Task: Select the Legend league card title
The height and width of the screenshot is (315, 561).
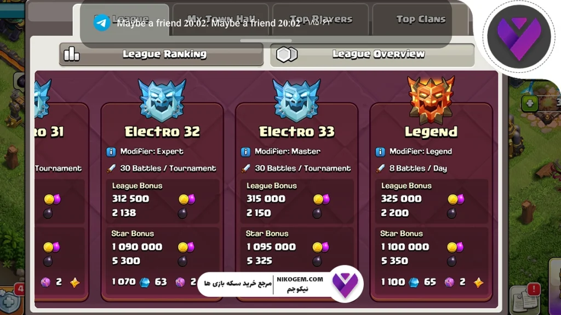Action: click(431, 132)
